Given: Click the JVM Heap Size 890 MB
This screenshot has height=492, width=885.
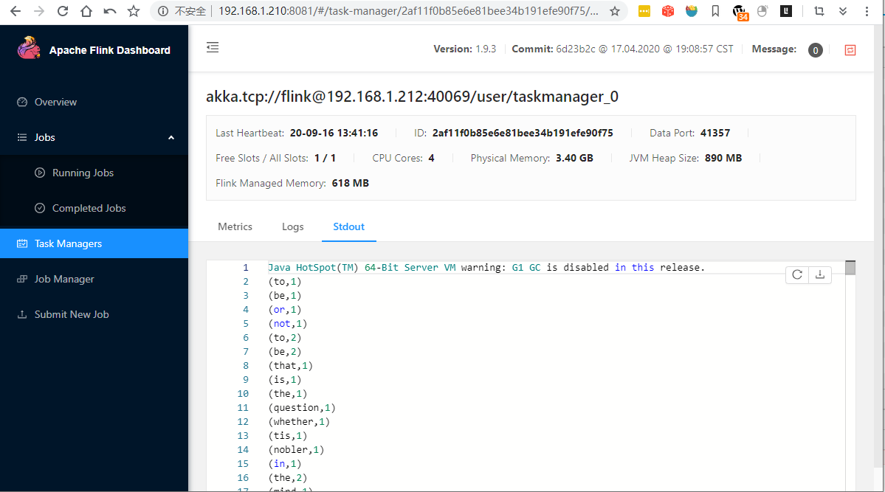Looking at the screenshot, I should [x=723, y=158].
